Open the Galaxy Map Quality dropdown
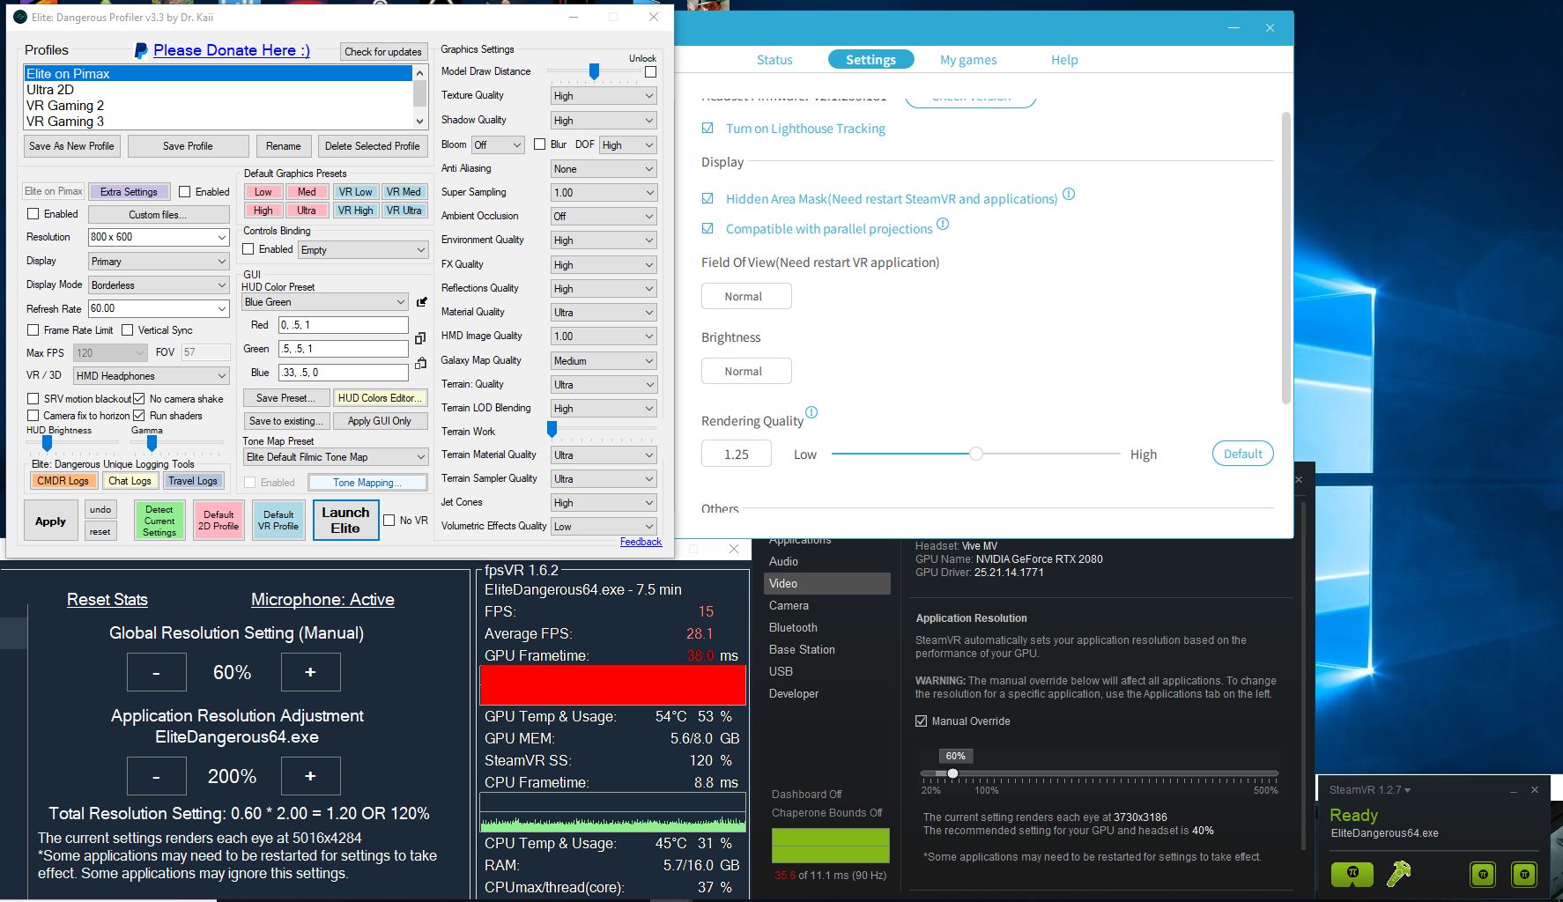 tap(604, 360)
